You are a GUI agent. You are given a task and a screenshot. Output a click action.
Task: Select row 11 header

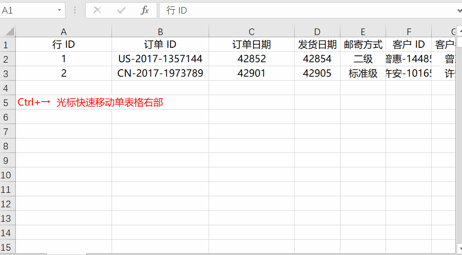[x=7, y=189]
